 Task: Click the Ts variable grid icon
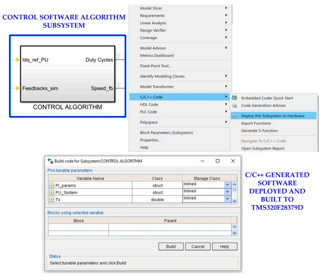[52, 199]
